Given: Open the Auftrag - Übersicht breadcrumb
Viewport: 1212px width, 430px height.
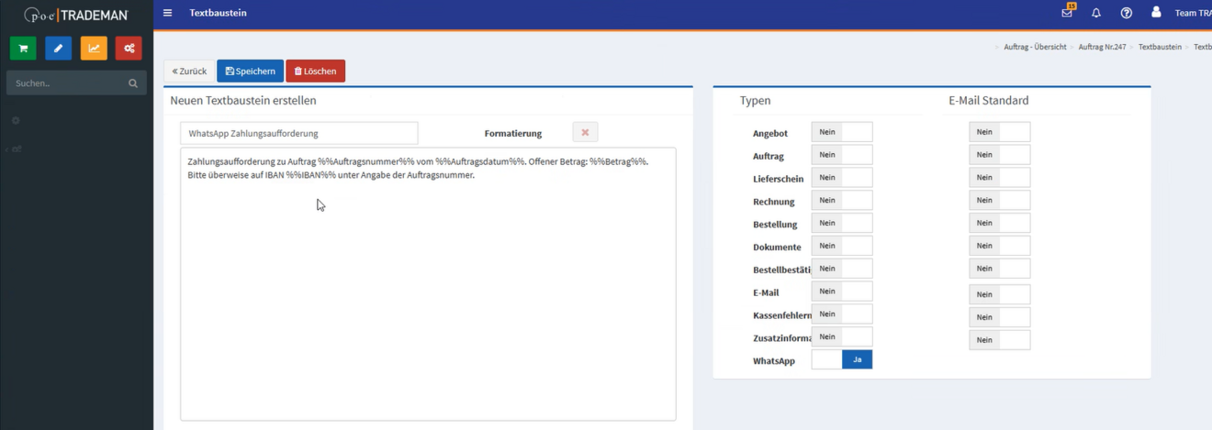Looking at the screenshot, I should click(1035, 46).
